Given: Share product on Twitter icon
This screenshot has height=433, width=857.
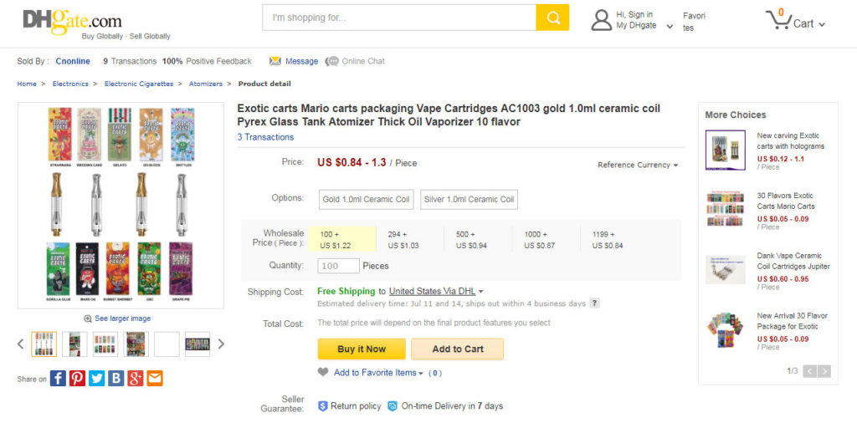Looking at the screenshot, I should click(x=97, y=379).
